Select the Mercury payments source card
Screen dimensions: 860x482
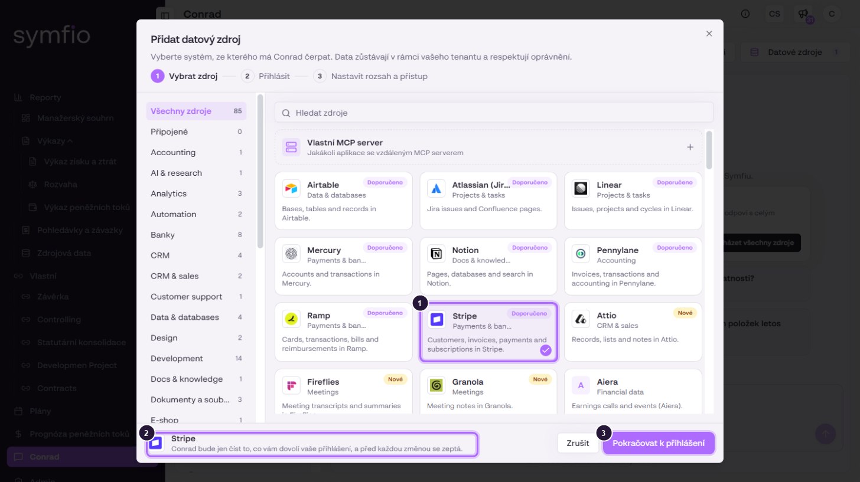[x=344, y=266]
